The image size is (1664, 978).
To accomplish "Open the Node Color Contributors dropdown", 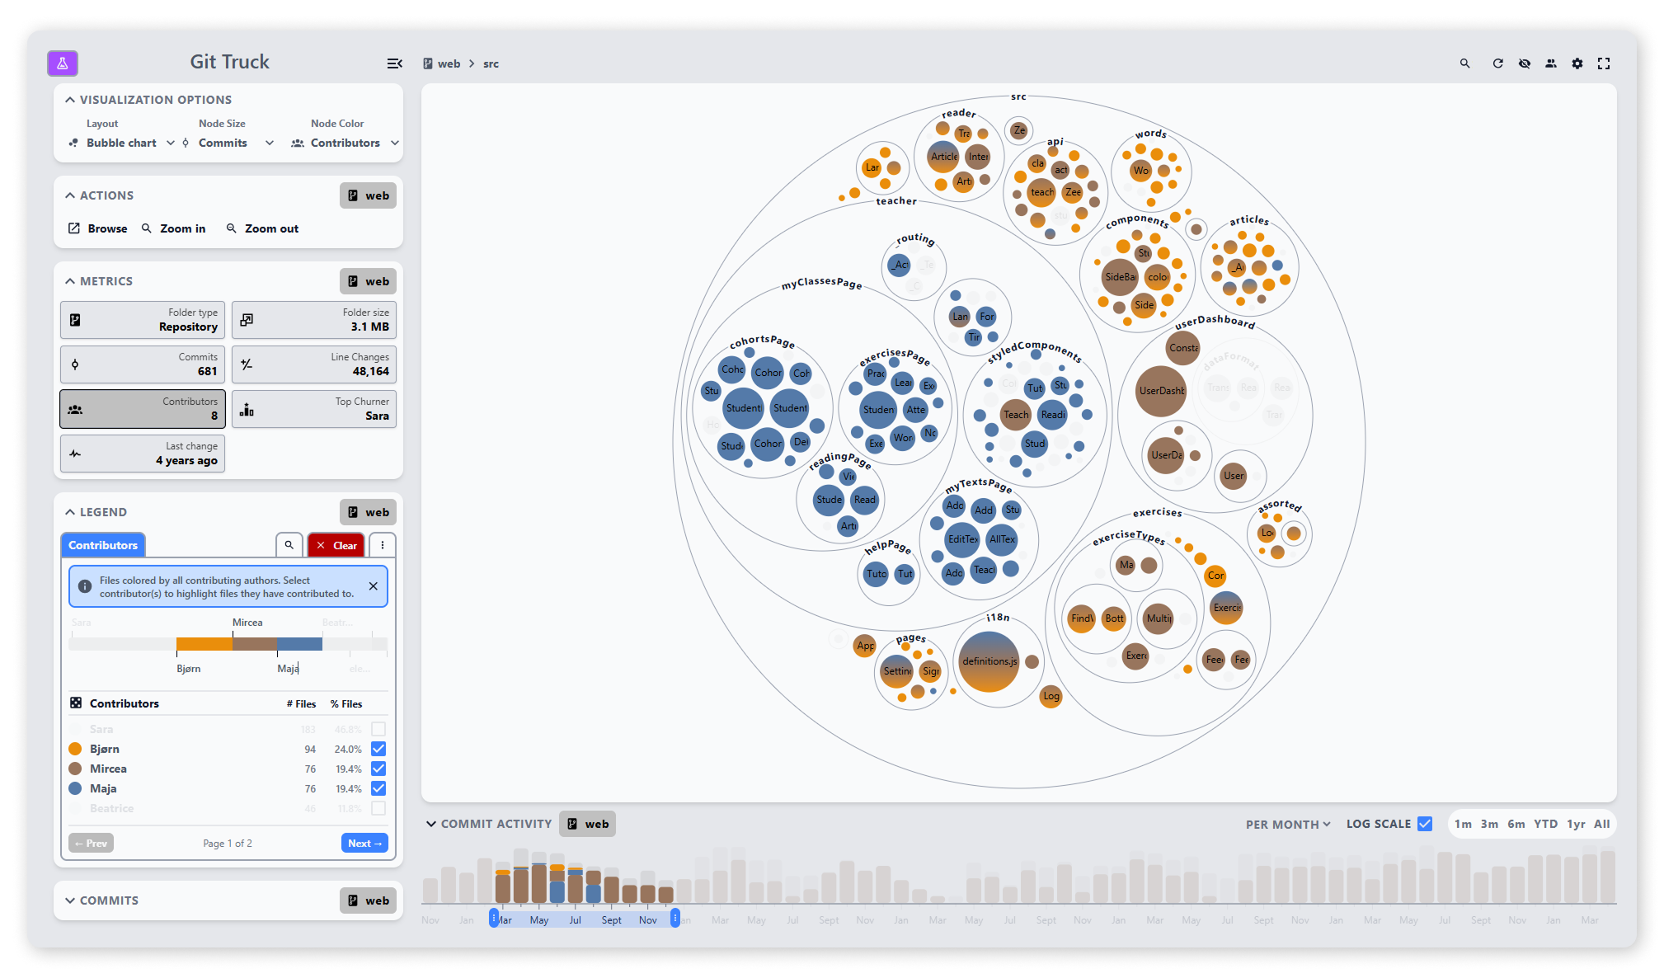I will pos(345,143).
